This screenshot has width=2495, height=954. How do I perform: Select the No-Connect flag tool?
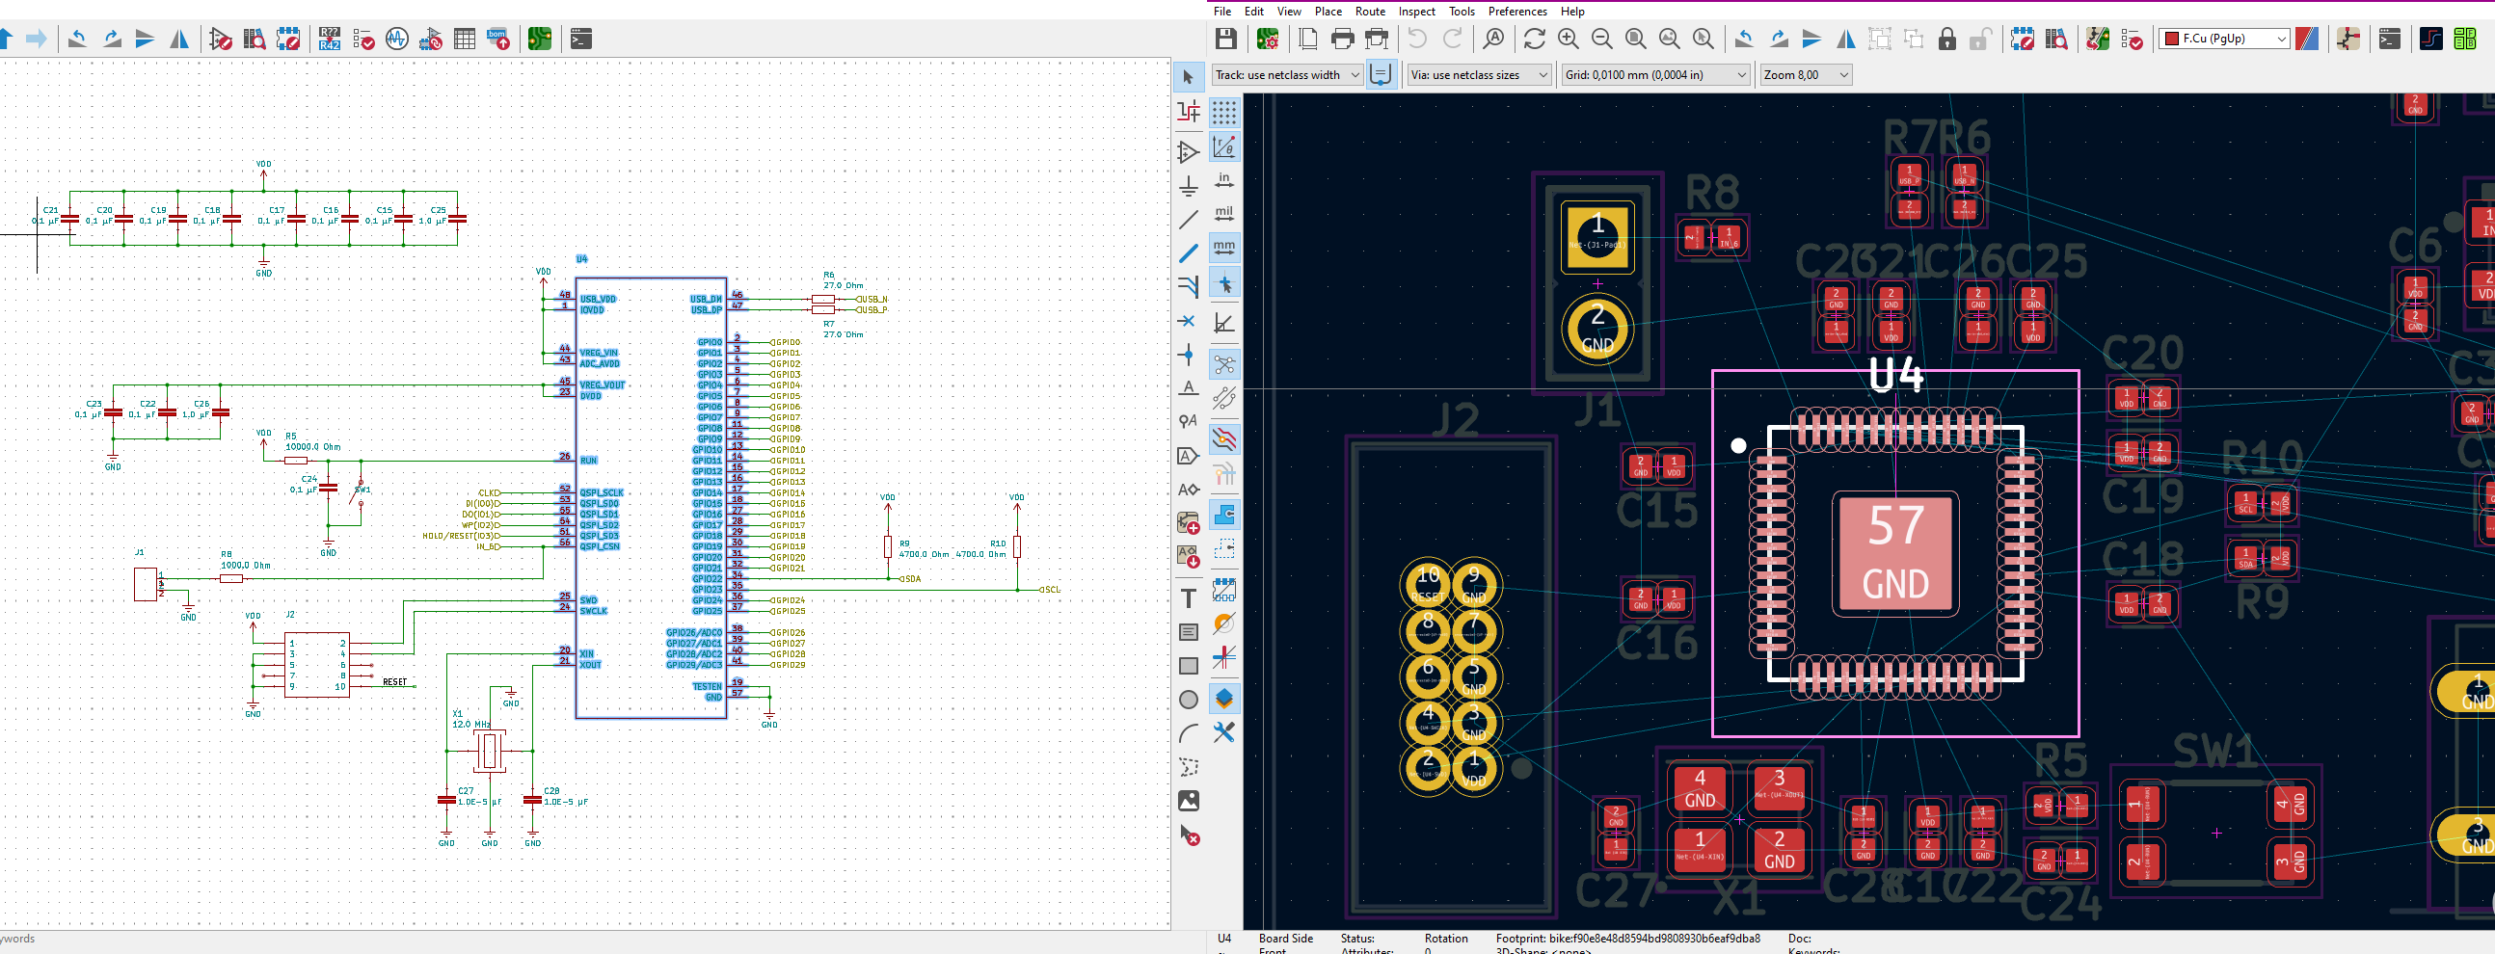click(x=1189, y=321)
